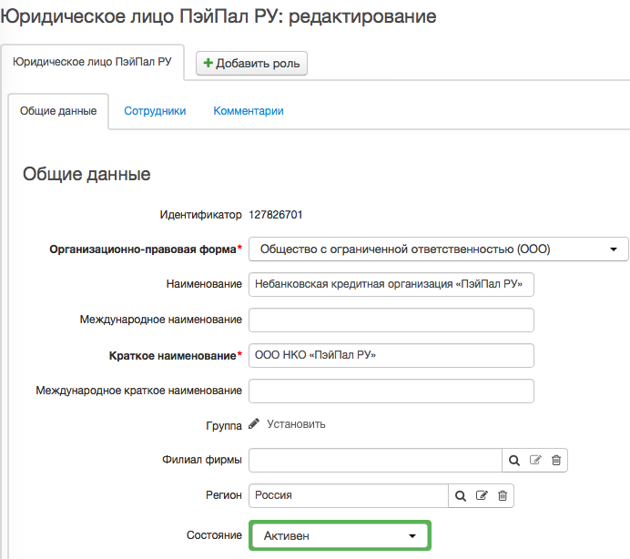Image resolution: width=630 pixels, height=559 pixels.
Task: Focus the Международное наименование field
Action: click(x=391, y=320)
